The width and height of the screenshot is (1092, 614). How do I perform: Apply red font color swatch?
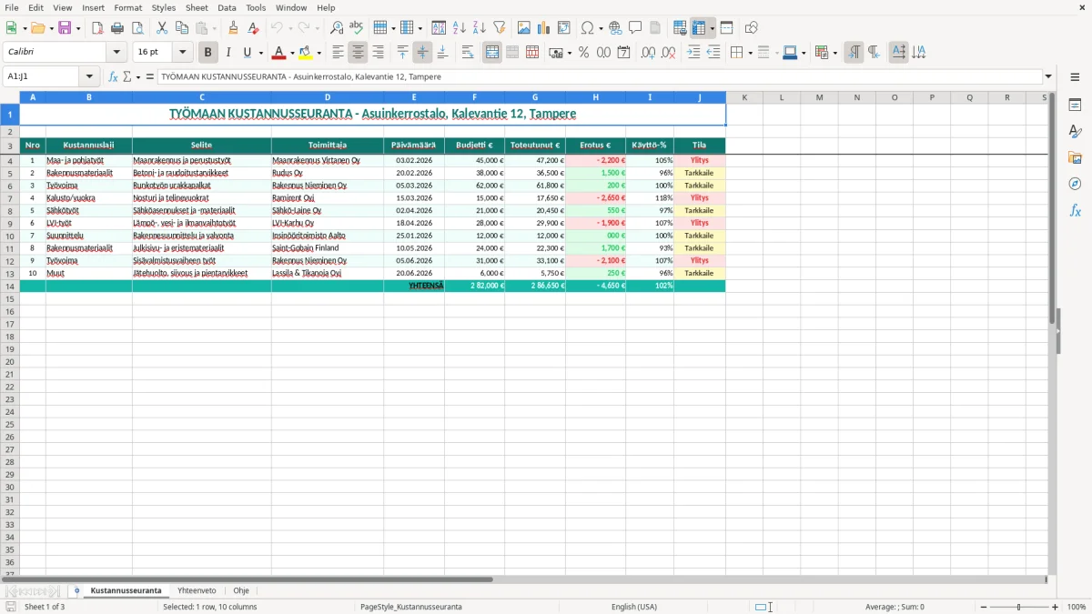(279, 54)
